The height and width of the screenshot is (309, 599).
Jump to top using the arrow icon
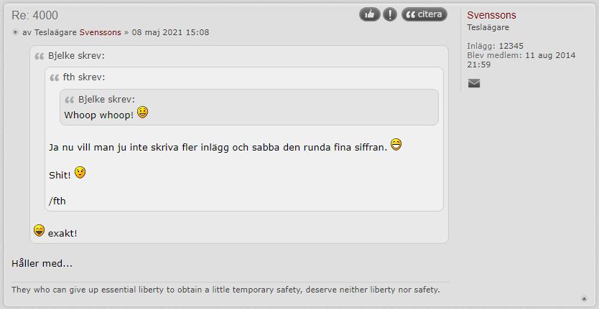pyautogui.click(x=584, y=298)
